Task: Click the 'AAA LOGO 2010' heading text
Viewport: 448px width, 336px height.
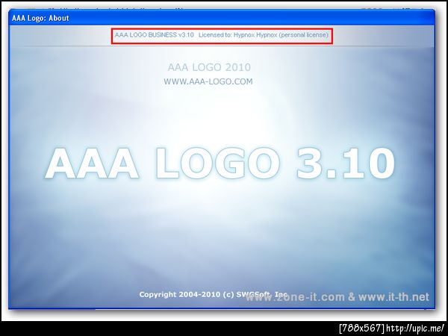Action: coord(209,67)
